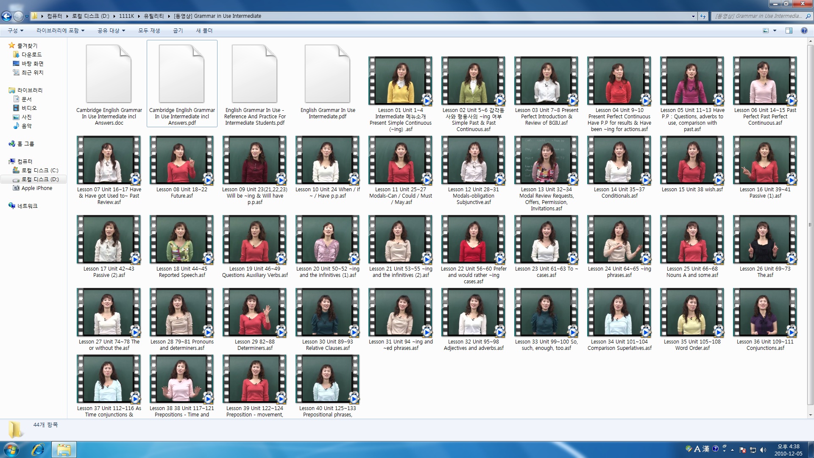Open the 음악 library

[x=26, y=126]
